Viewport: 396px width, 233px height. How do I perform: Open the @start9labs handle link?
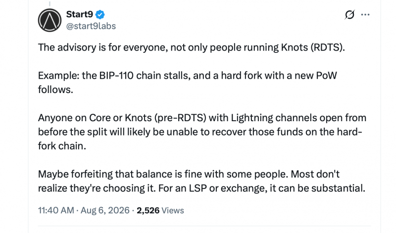[x=91, y=26]
